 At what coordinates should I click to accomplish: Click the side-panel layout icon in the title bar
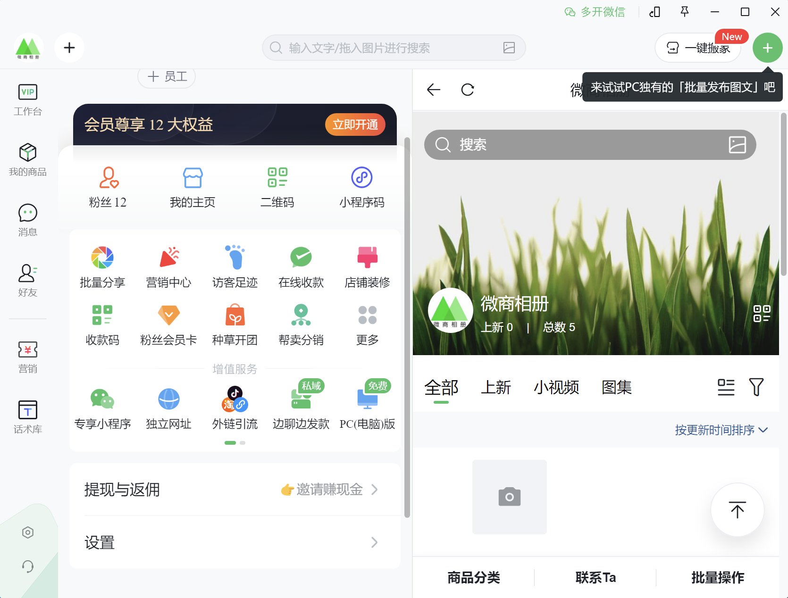coord(655,12)
